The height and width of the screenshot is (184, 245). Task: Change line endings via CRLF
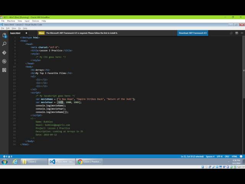tap(227, 156)
